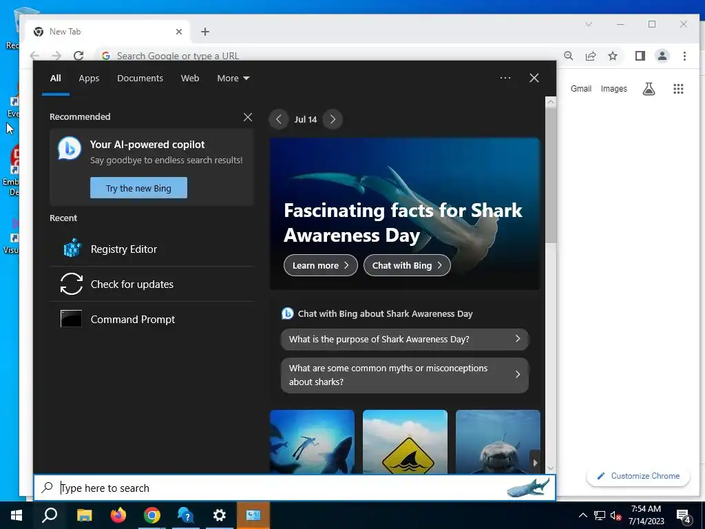Open notification center with 4 alerts
Image resolution: width=705 pixels, height=529 pixels.
click(x=684, y=517)
